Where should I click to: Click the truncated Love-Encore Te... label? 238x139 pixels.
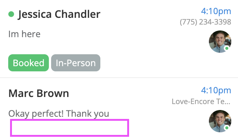pyautogui.click(x=201, y=101)
